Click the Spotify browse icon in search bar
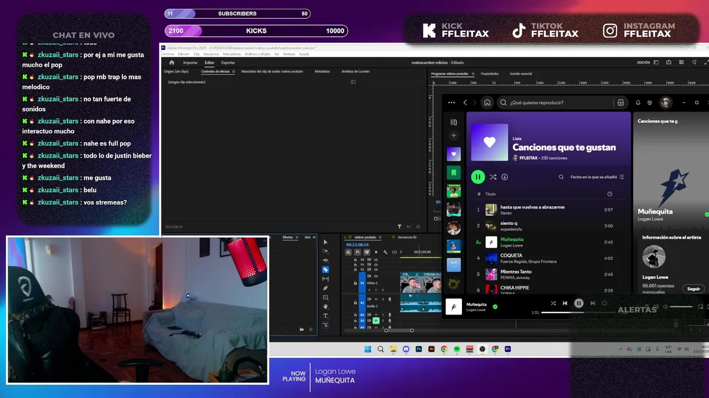Image resolution: width=709 pixels, height=398 pixels. point(620,102)
